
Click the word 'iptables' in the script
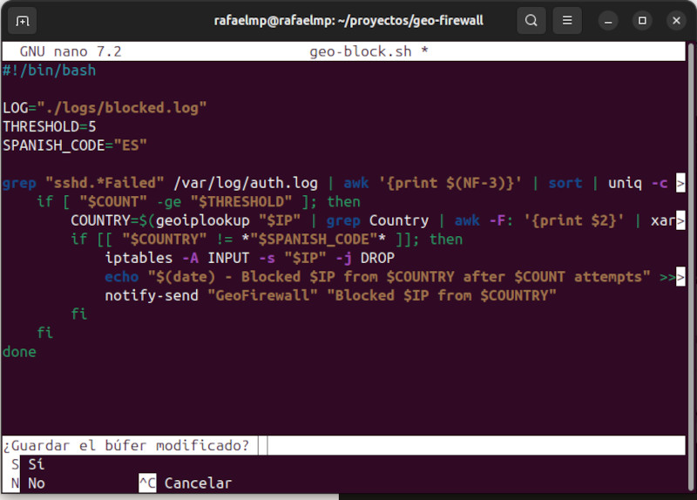pyautogui.click(x=139, y=258)
